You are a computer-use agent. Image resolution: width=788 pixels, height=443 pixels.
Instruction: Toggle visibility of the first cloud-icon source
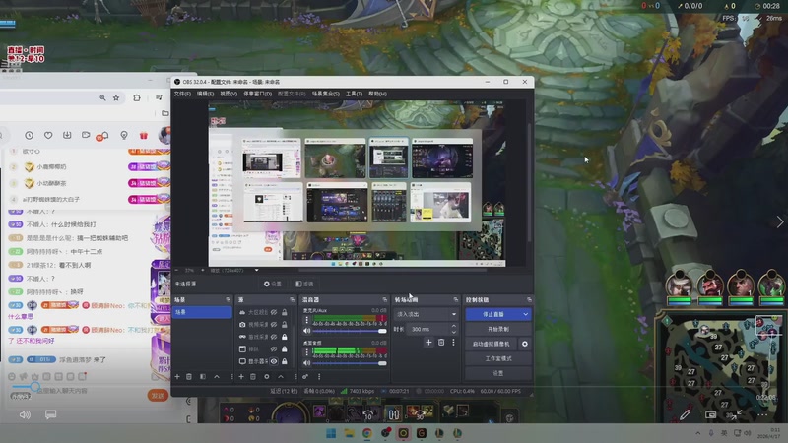click(x=274, y=312)
